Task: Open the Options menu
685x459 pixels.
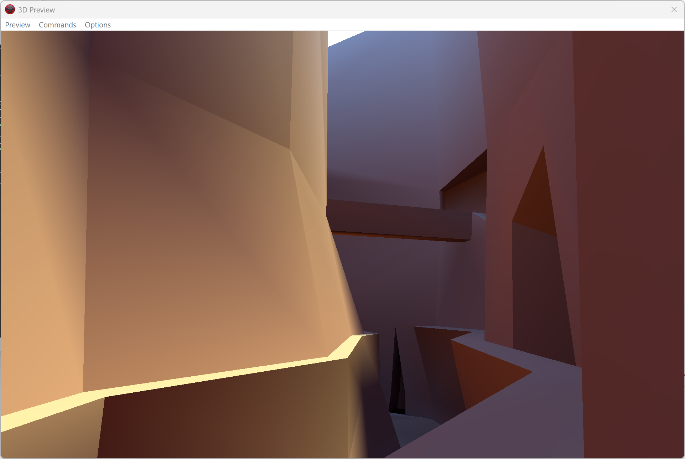Action: click(x=98, y=25)
